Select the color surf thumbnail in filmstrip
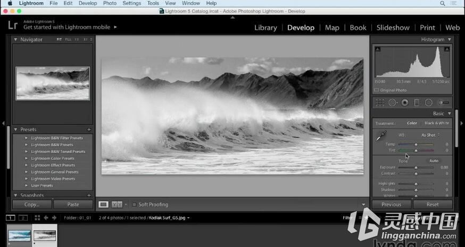465x247 pixels. 19,236
